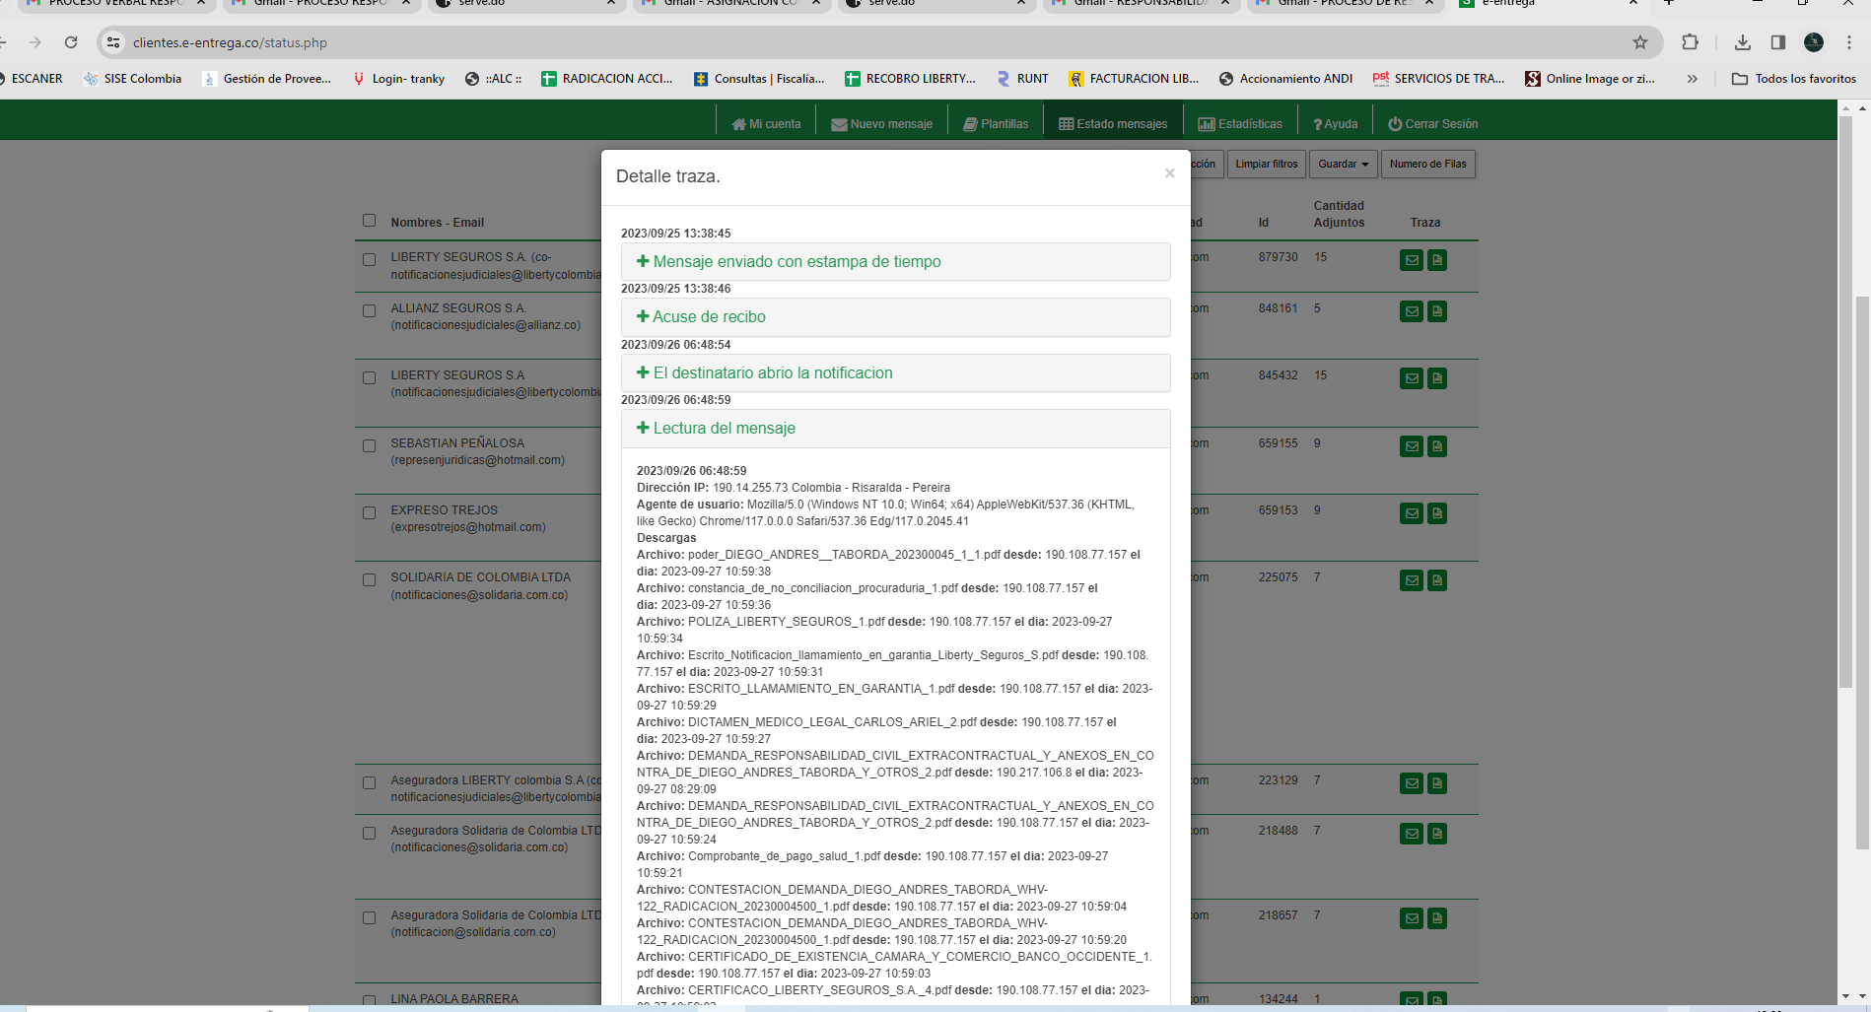The width and height of the screenshot is (1871, 1012).
Task: Open envelope trace icon for row 225075
Action: 1412,580
